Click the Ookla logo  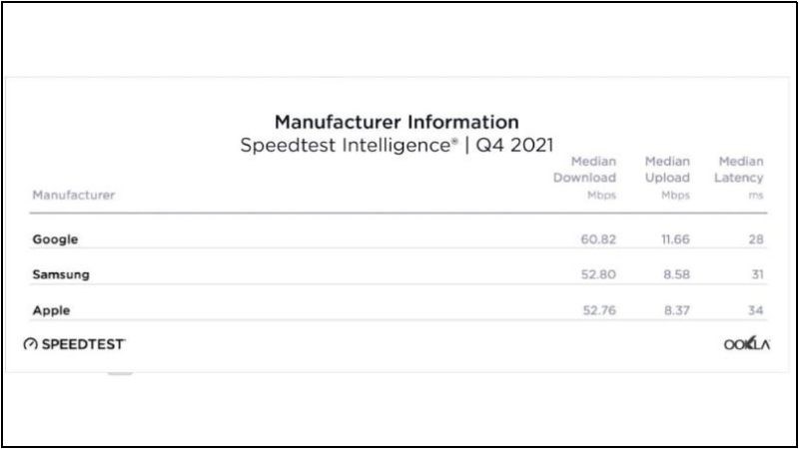pos(745,344)
